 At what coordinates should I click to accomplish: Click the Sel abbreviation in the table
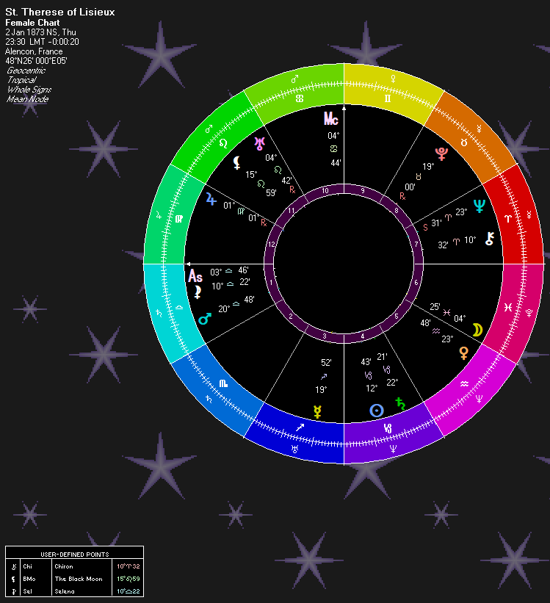[27, 591]
